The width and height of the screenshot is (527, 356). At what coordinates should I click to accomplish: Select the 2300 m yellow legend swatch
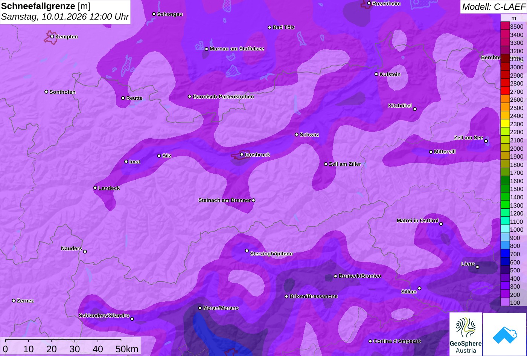(505, 124)
